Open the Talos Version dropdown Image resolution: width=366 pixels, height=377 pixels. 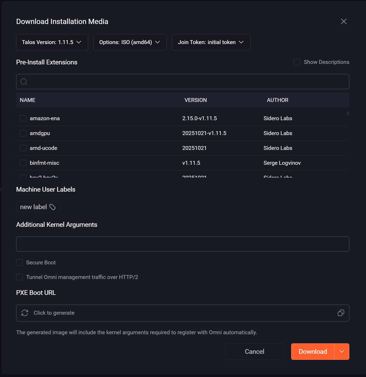tap(52, 42)
